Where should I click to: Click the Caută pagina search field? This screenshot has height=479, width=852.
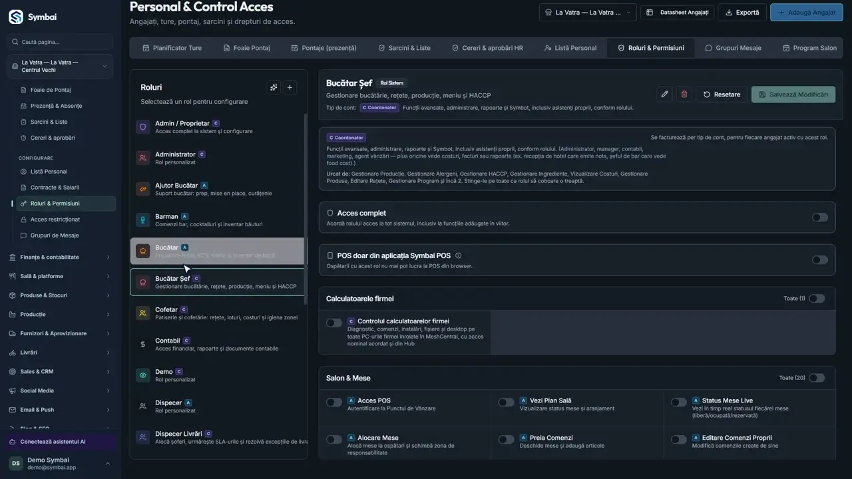click(61, 42)
